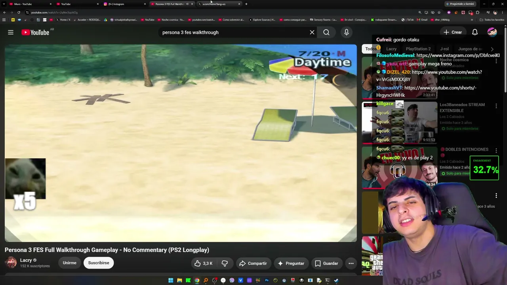The width and height of the screenshot is (507, 285).
Task: Go to the YouTube home logo
Action: (x=35, y=32)
